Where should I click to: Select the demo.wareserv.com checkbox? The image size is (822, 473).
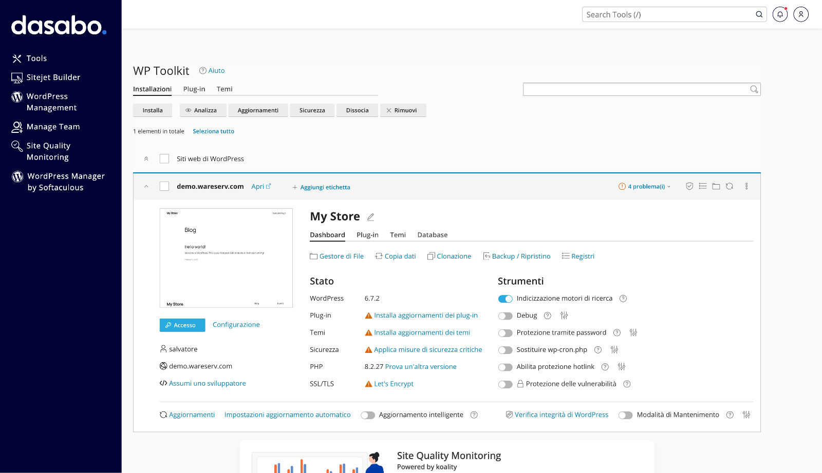(x=164, y=186)
